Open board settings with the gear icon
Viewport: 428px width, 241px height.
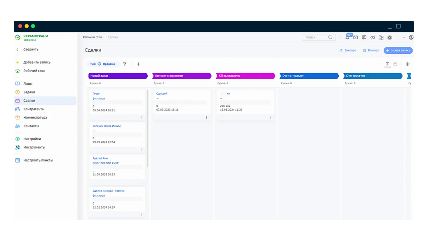pos(408,64)
